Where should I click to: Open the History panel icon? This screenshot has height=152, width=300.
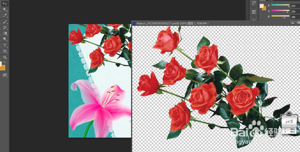[254, 3]
